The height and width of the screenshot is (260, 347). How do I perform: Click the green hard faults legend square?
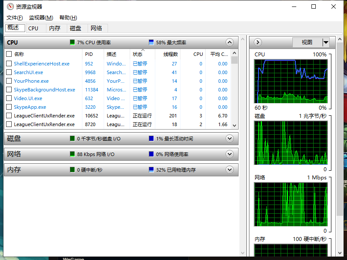[x=72, y=169]
